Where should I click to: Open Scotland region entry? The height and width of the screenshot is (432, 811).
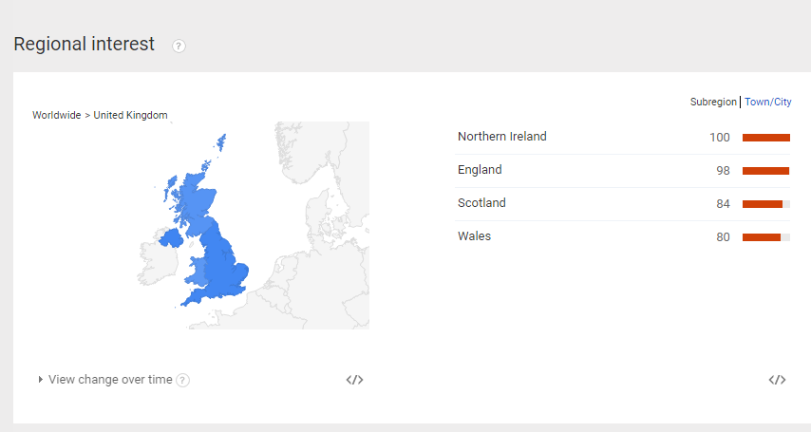(481, 203)
